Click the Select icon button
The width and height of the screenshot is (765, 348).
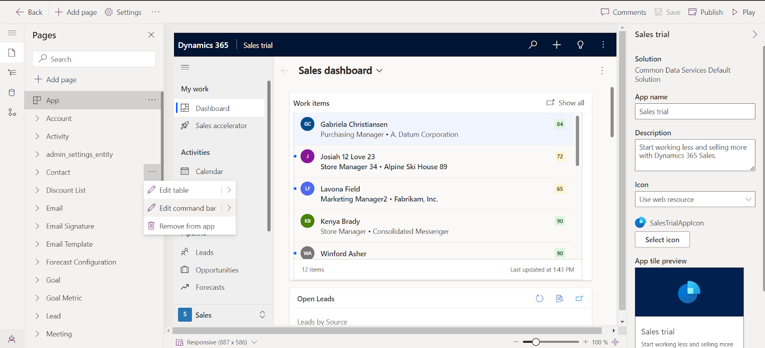coord(662,239)
